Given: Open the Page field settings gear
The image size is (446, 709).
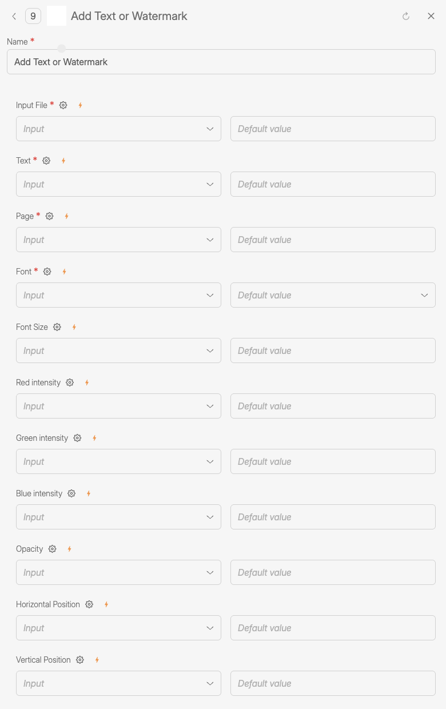Looking at the screenshot, I should click(x=49, y=216).
